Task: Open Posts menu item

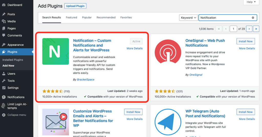Action: pyautogui.click(x=11, y=14)
